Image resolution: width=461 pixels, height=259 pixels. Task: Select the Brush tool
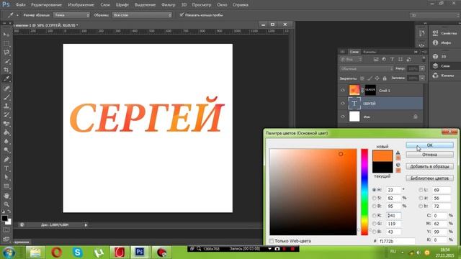click(6, 97)
